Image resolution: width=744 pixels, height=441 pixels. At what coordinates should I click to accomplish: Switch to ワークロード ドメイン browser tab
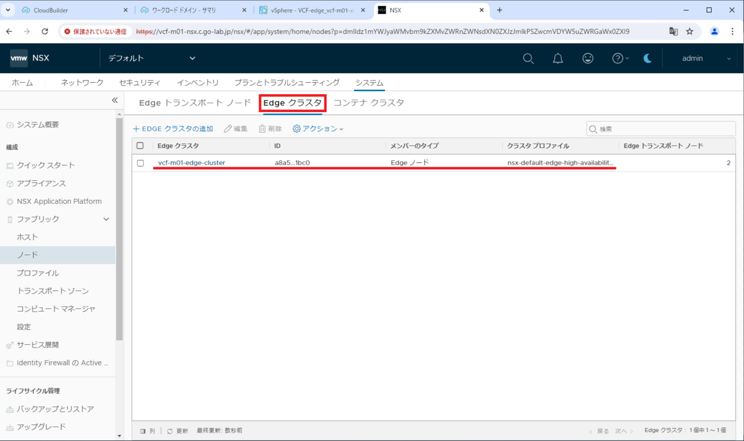click(193, 11)
